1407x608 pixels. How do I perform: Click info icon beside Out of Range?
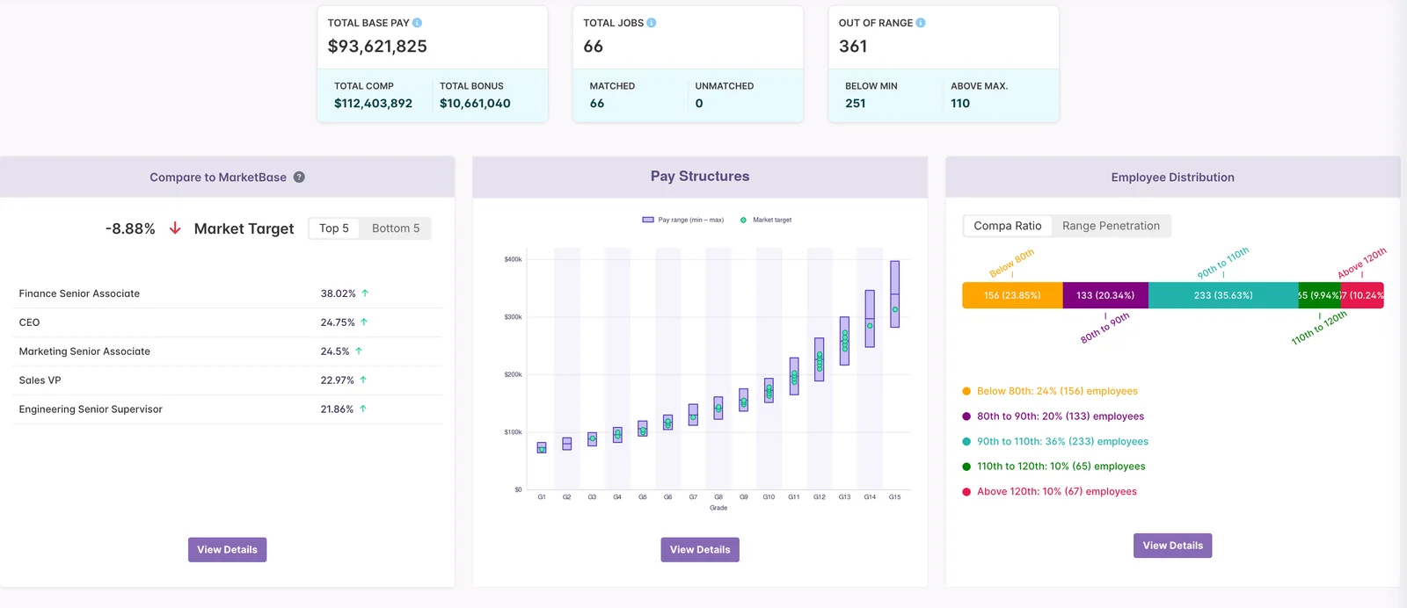tap(921, 23)
